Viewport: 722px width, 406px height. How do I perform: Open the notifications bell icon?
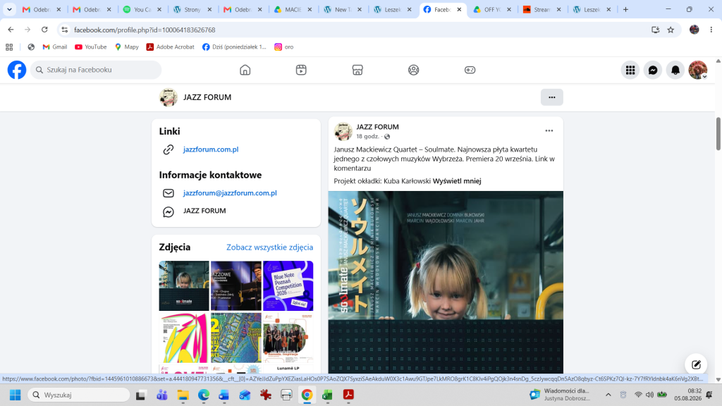(x=675, y=70)
